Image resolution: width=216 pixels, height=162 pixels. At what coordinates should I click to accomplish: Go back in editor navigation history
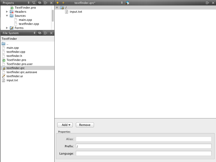58,3
